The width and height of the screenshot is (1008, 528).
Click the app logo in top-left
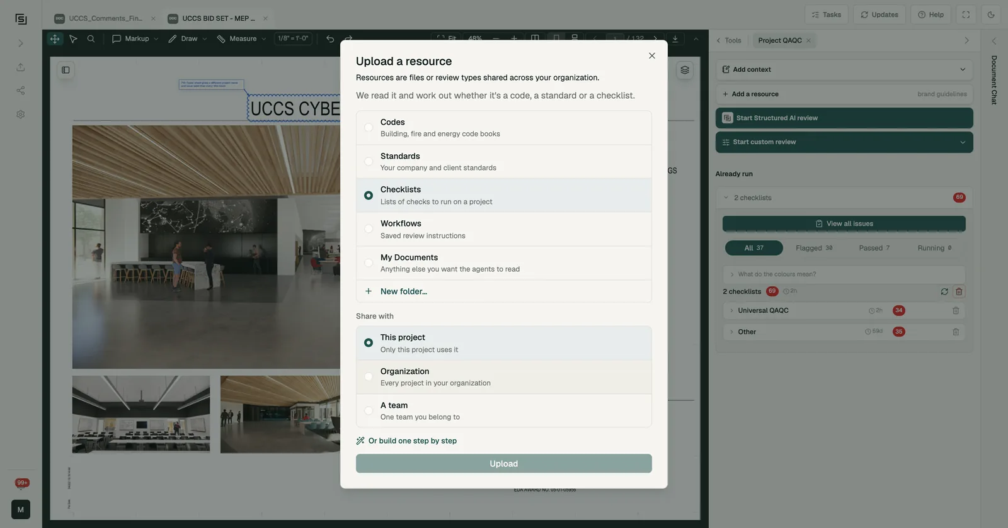click(x=21, y=19)
